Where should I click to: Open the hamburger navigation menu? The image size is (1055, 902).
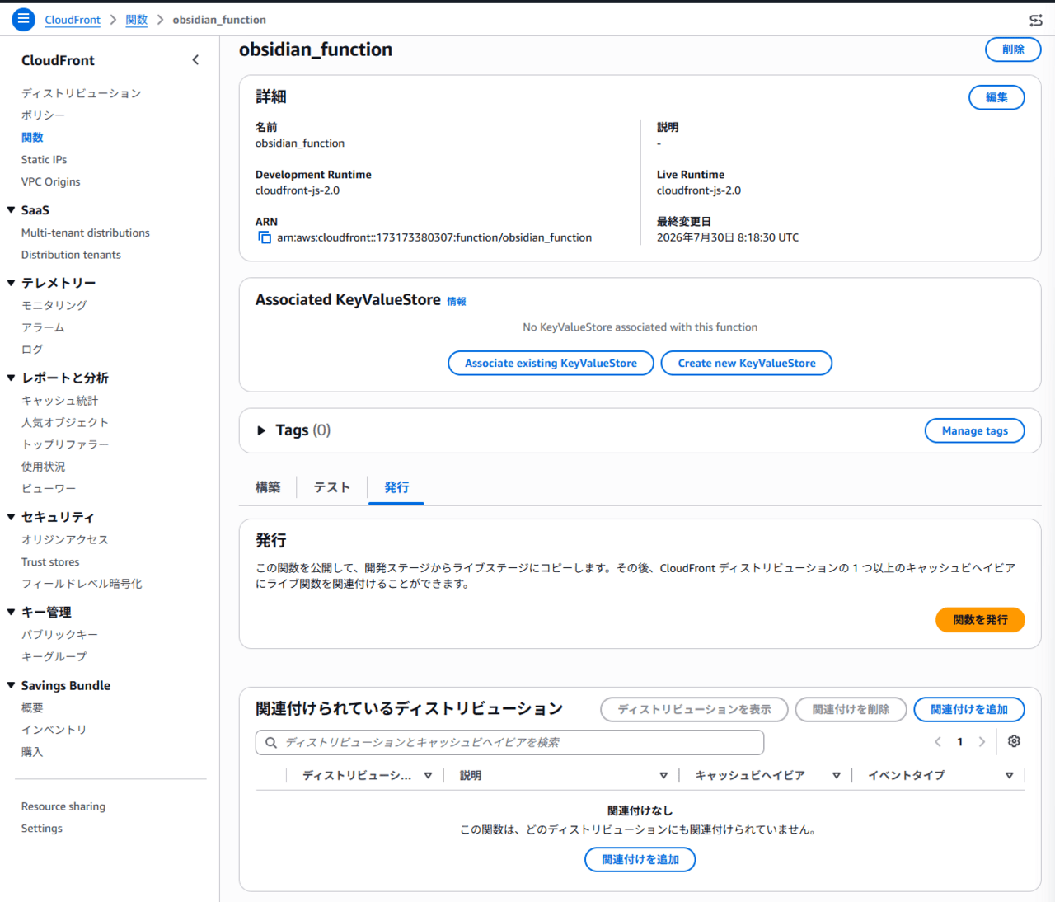click(x=23, y=19)
